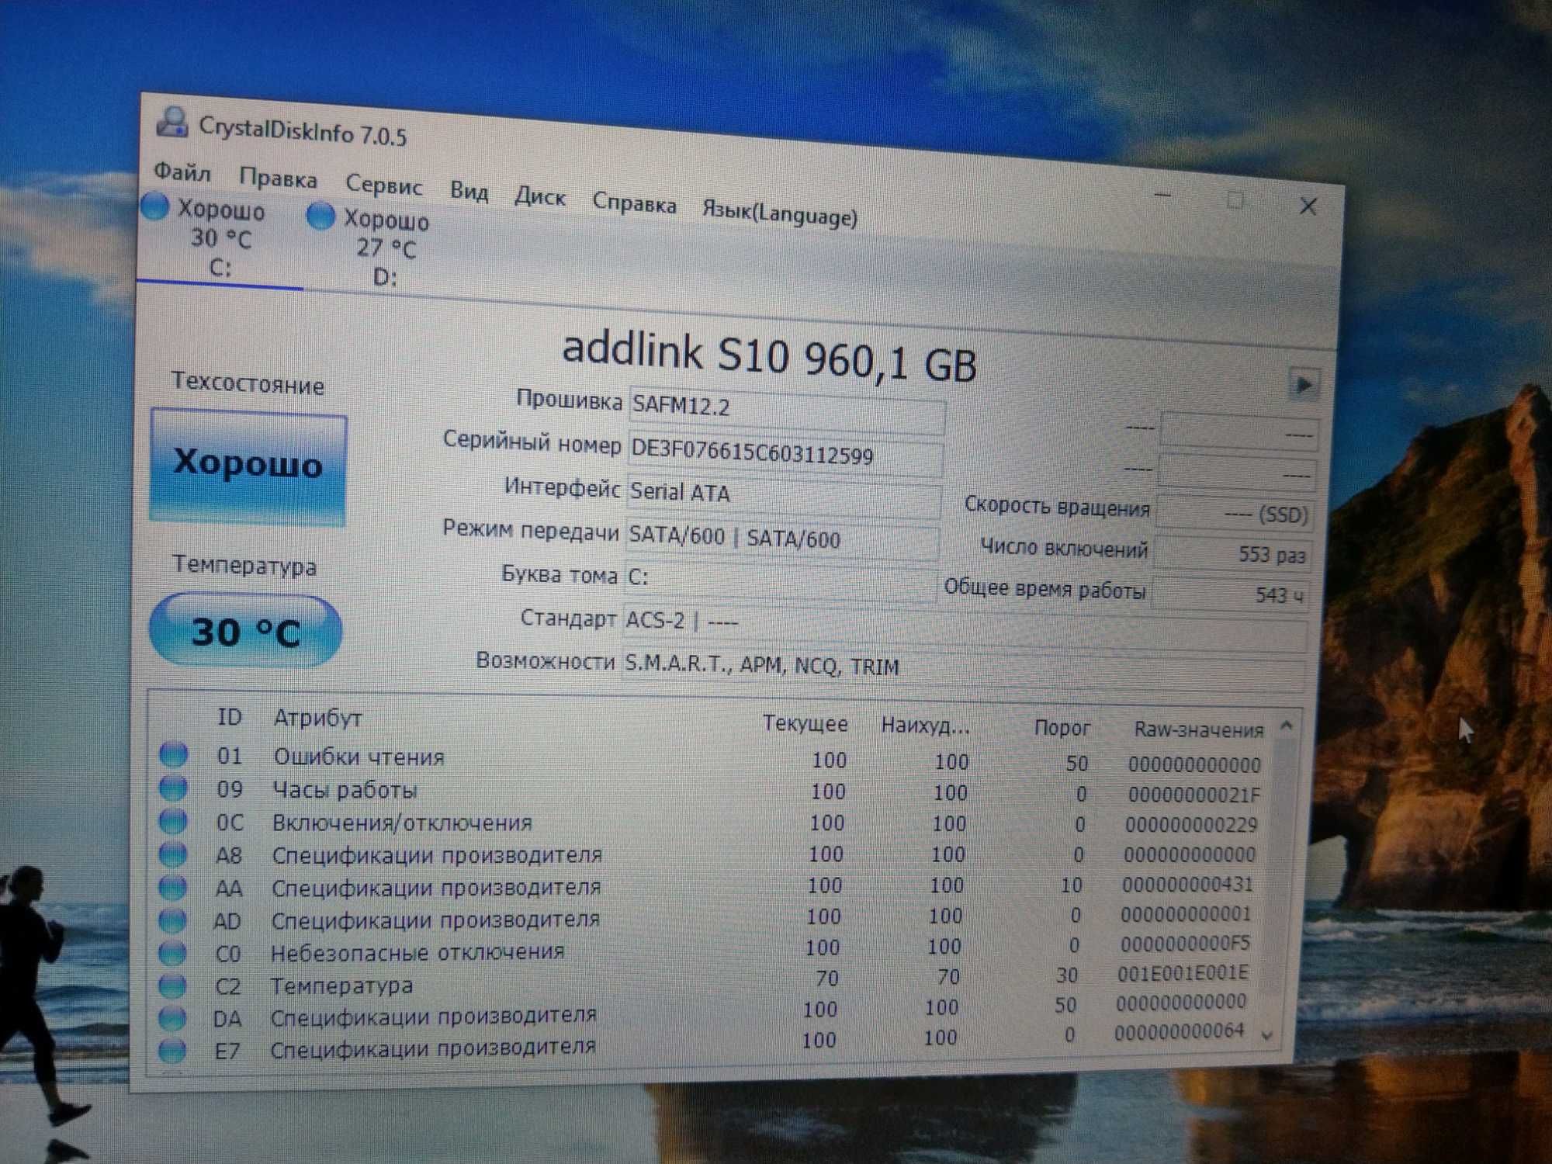Click raw value 000000000431
The width and height of the screenshot is (1552, 1164).
point(1188,884)
